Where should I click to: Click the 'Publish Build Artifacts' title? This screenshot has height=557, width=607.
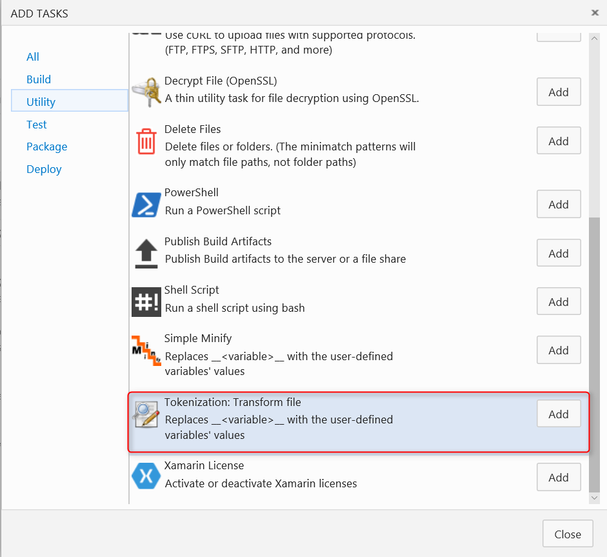coord(218,241)
